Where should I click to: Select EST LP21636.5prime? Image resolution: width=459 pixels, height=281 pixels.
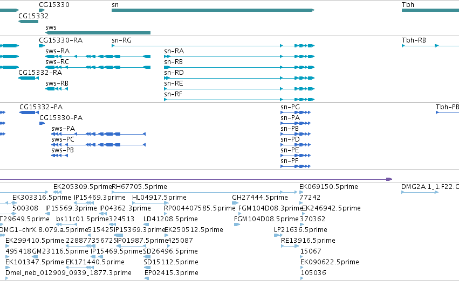[x=278, y=235]
